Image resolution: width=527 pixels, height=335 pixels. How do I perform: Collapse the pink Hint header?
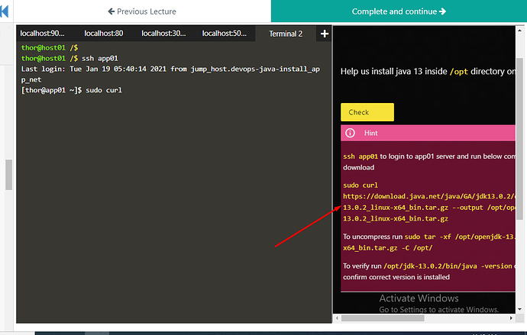click(x=428, y=133)
